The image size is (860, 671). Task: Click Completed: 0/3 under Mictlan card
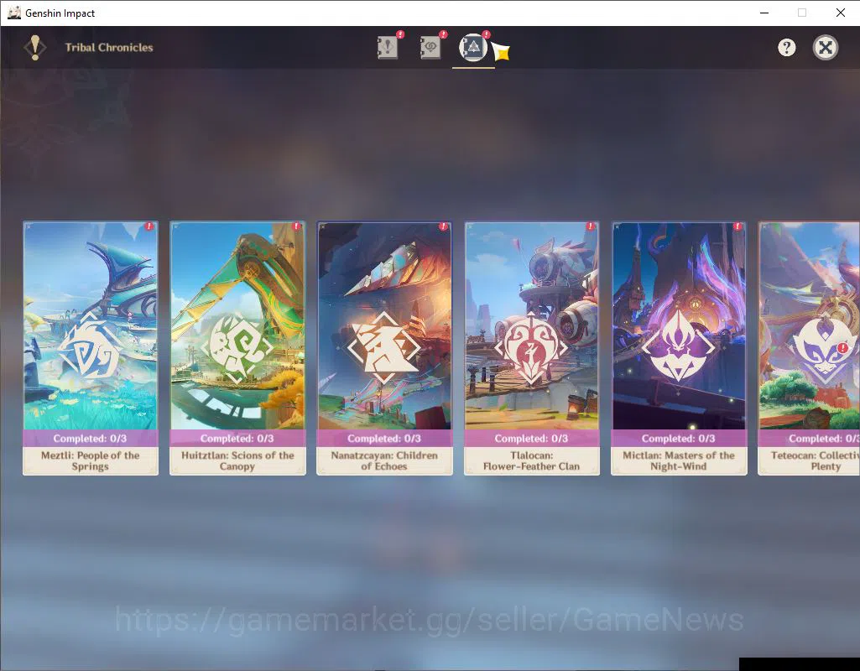pos(679,439)
